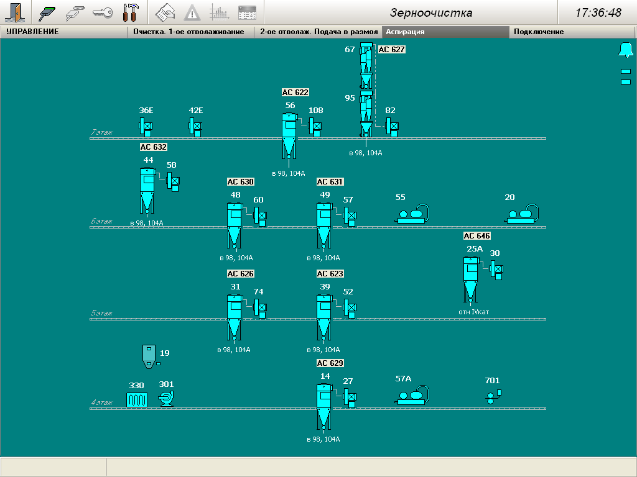Click the alarm bell icon
The width and height of the screenshot is (637, 477).
625,50
